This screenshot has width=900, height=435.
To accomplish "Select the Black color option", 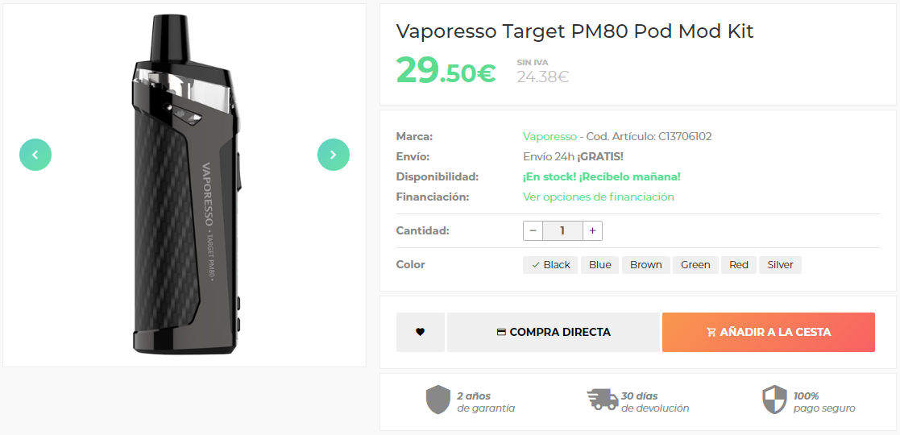I will tap(550, 265).
